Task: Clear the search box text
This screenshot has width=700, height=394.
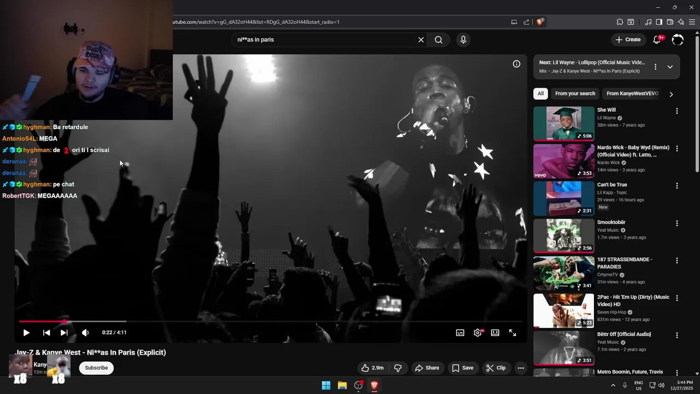Action: 421,40
